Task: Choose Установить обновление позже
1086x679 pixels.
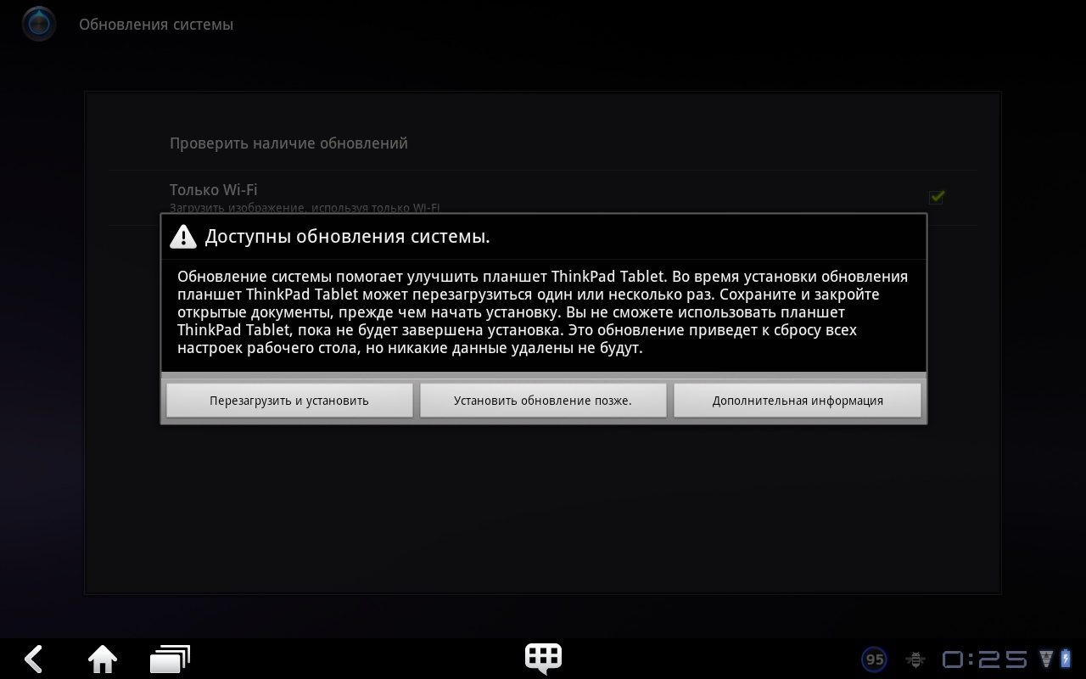Action: (543, 401)
